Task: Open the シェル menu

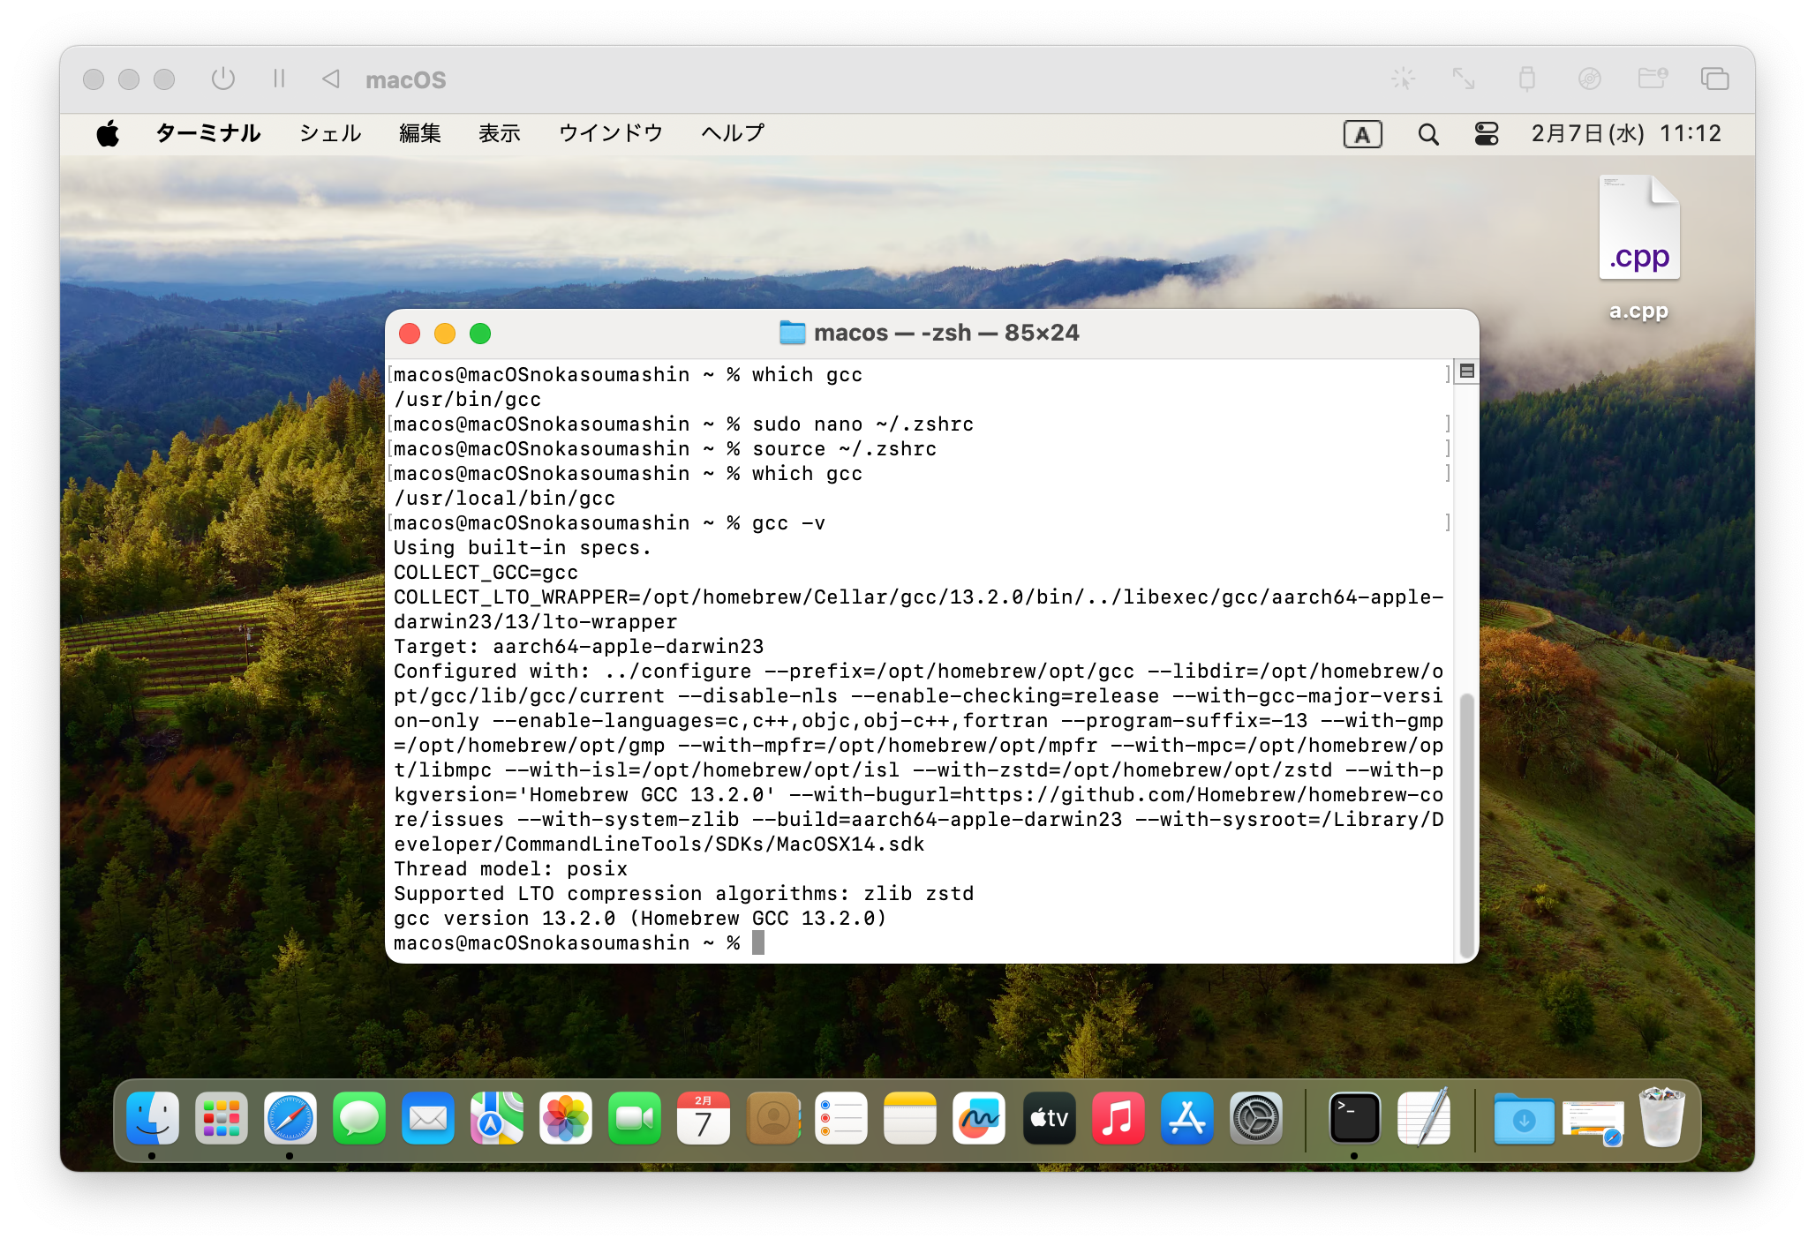Action: click(330, 133)
